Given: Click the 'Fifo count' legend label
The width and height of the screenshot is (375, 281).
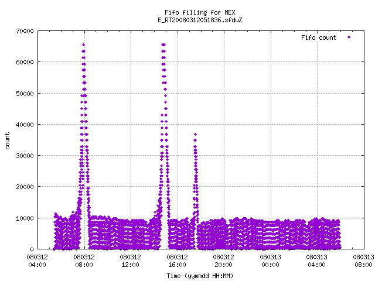Looking at the screenshot, I should coord(319,37).
